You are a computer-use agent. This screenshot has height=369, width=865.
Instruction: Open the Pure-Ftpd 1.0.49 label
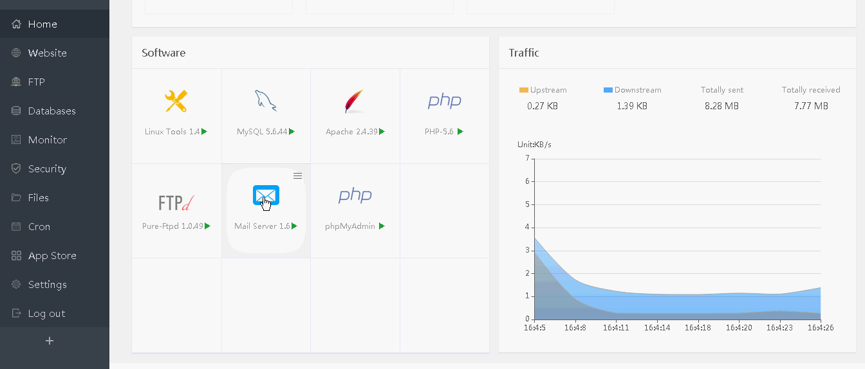(172, 226)
